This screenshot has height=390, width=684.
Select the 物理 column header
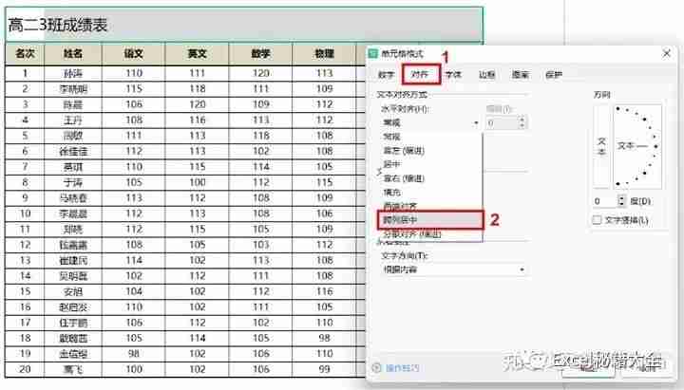[324, 54]
